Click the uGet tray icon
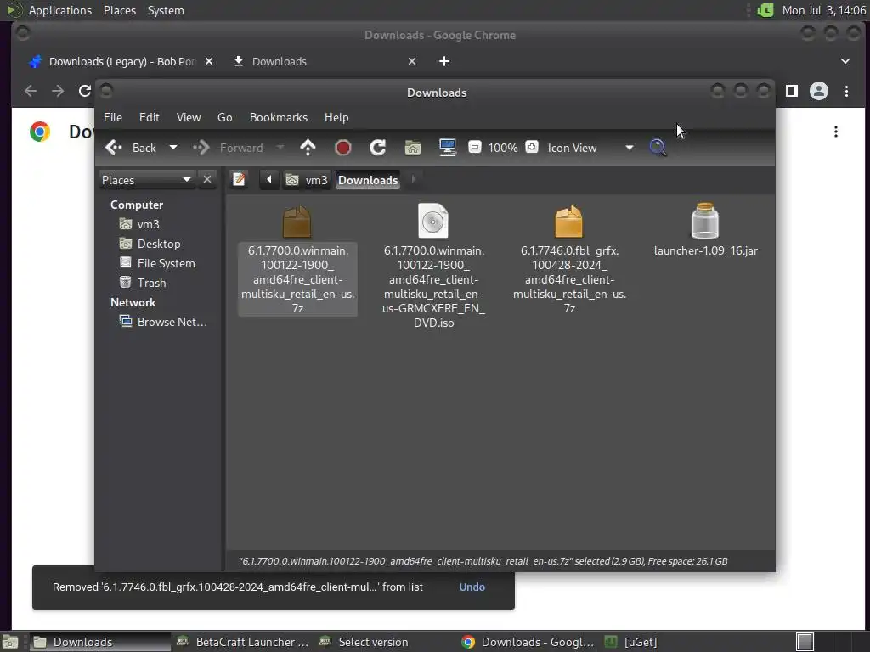Screen dimensions: 870x652 pyautogui.click(x=765, y=10)
